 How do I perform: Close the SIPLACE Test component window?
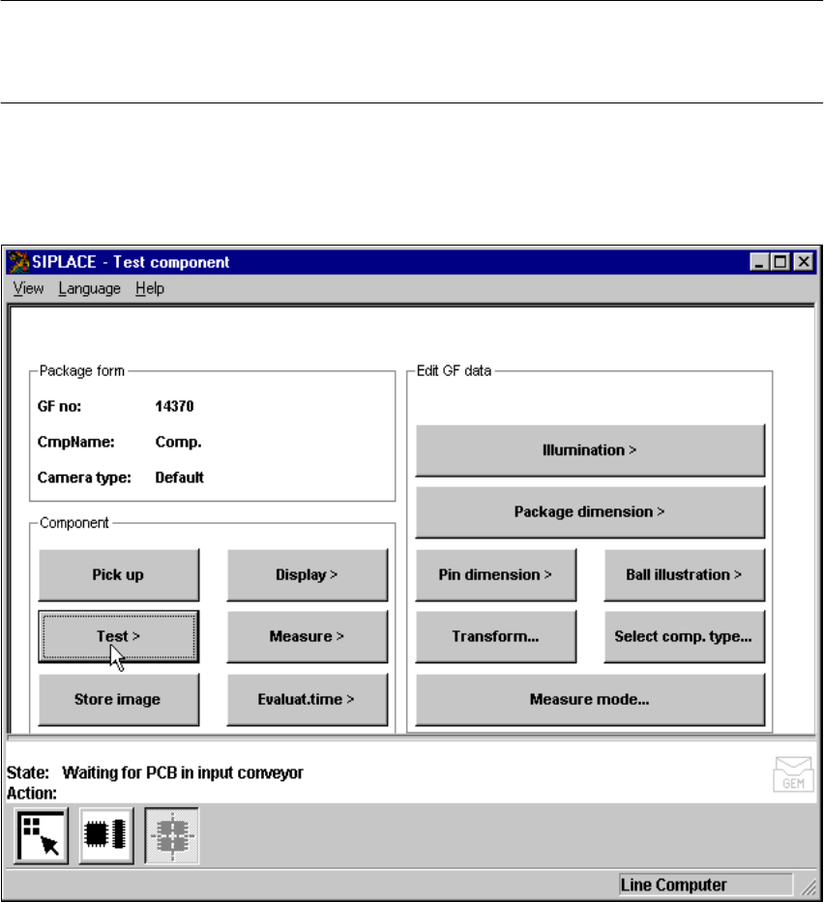(804, 262)
